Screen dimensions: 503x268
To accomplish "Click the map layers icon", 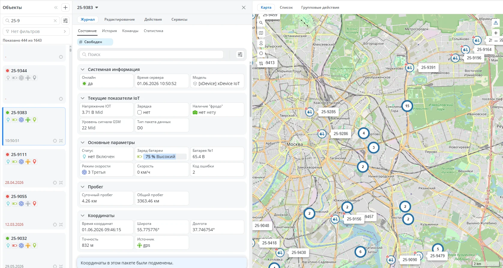I will click(261, 33).
